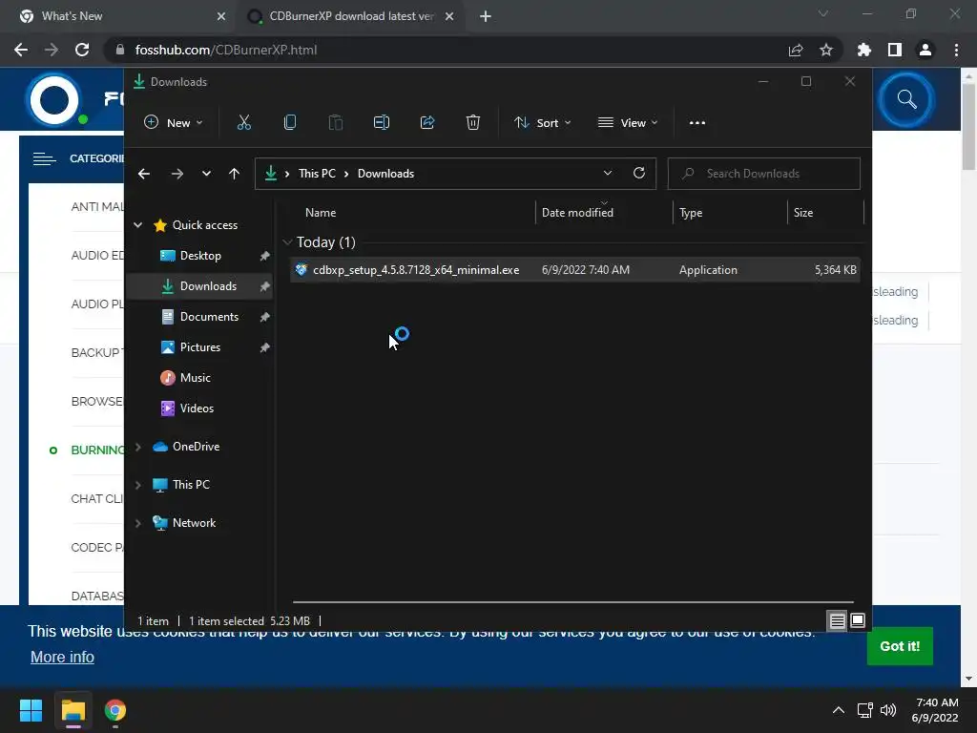977x733 pixels.
Task: Open volume control in system tray
Action: coord(888,710)
